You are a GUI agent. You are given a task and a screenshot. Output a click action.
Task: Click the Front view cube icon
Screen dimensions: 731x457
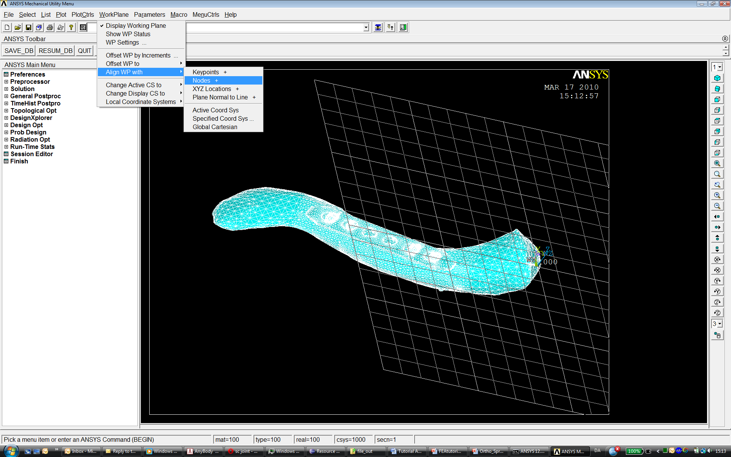point(717,99)
